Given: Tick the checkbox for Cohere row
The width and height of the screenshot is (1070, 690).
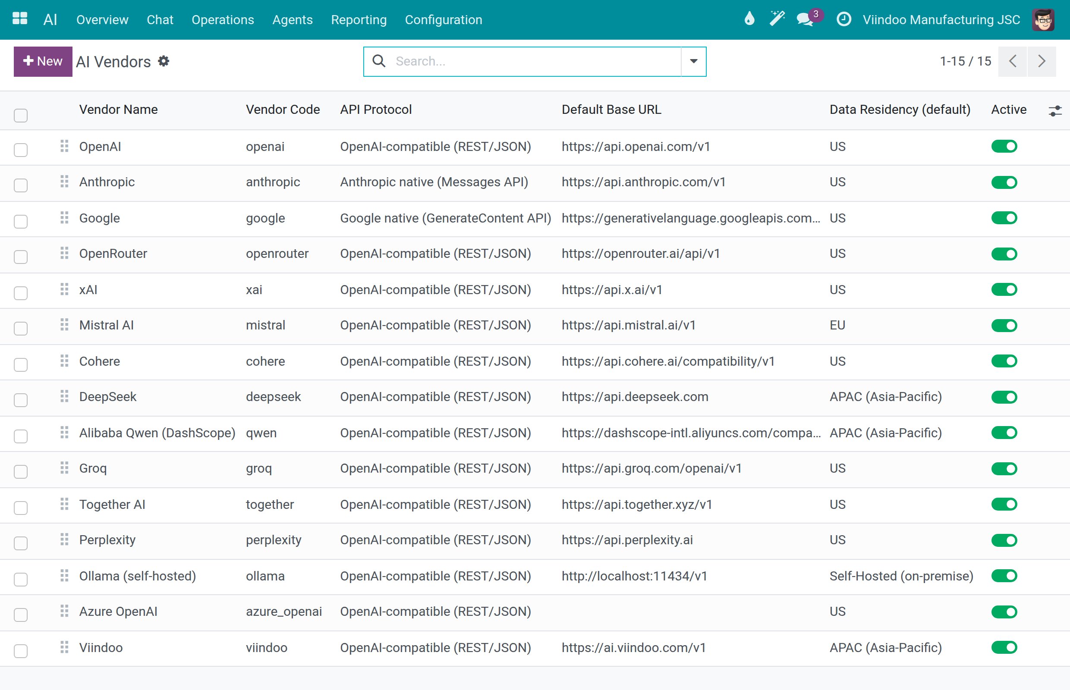Looking at the screenshot, I should pos(21,364).
